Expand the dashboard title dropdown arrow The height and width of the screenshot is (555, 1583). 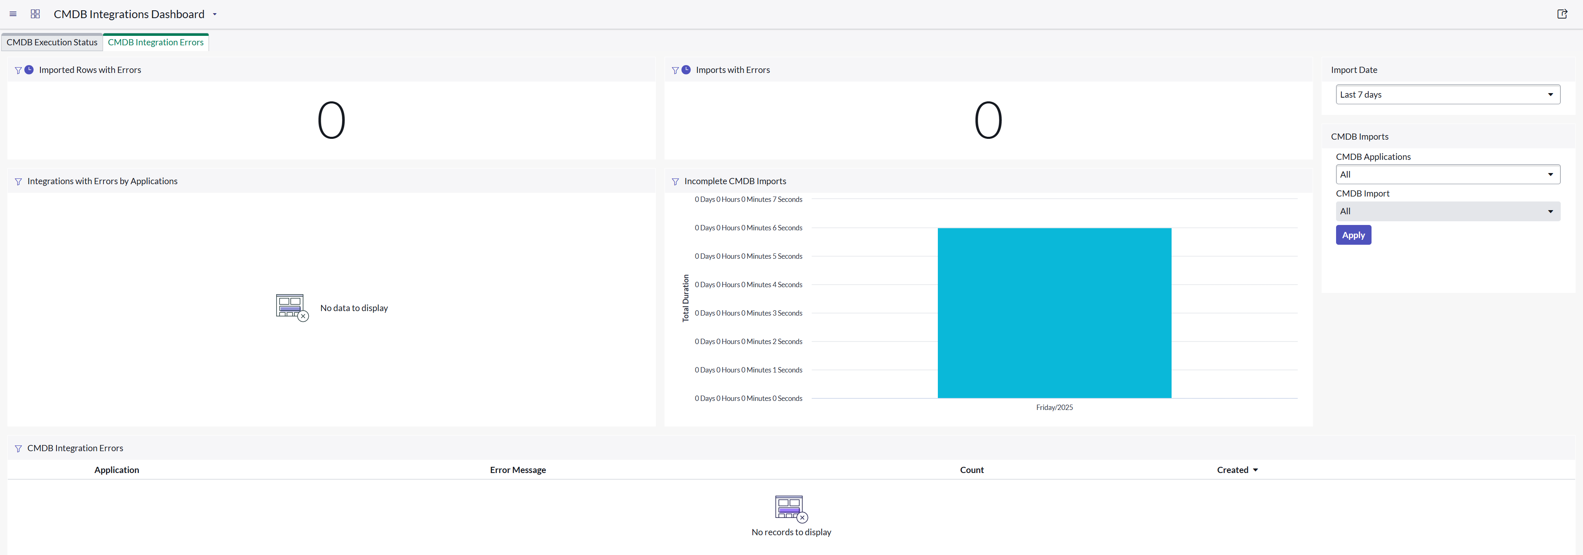[x=214, y=14]
